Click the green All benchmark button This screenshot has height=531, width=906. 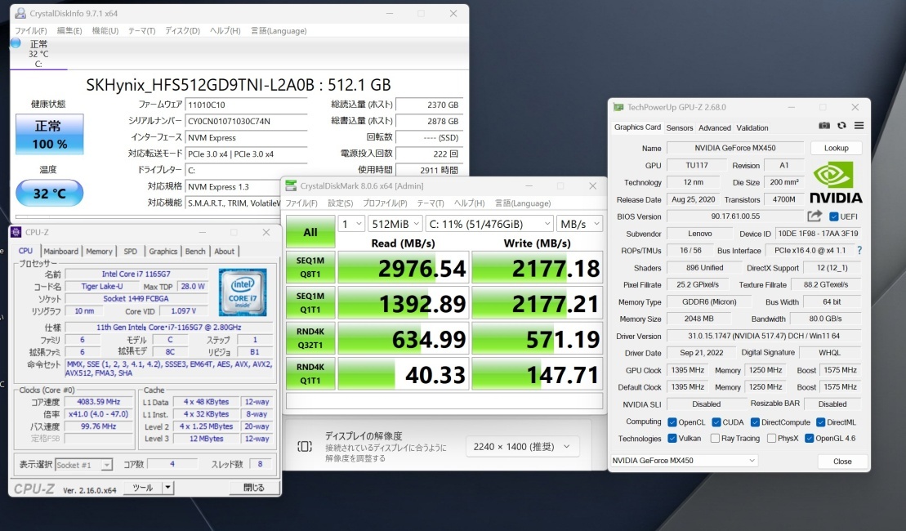[x=310, y=232]
